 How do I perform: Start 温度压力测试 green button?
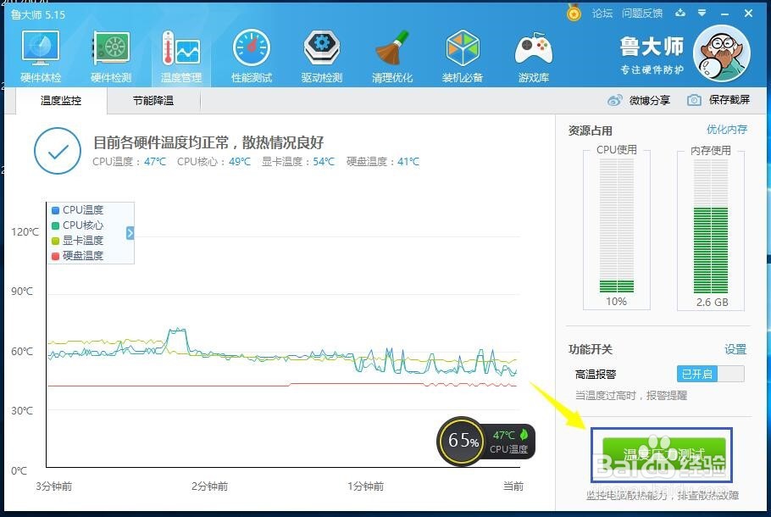[x=664, y=455]
